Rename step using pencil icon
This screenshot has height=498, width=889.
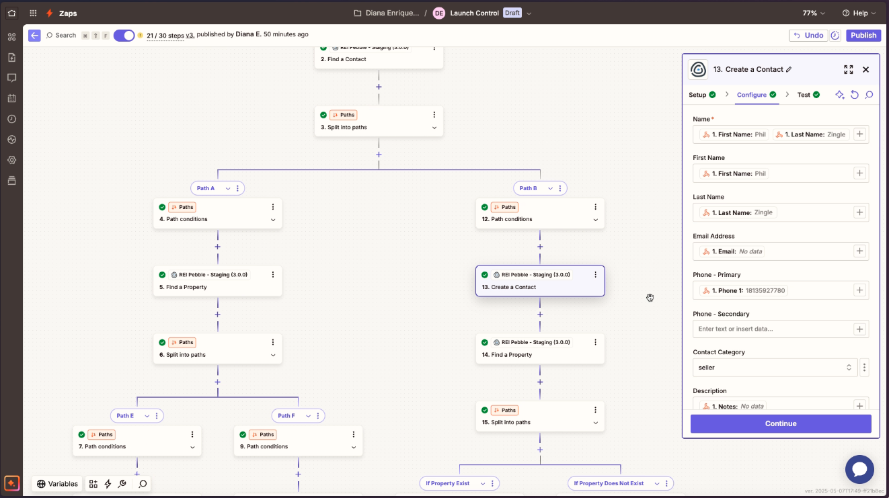(789, 69)
